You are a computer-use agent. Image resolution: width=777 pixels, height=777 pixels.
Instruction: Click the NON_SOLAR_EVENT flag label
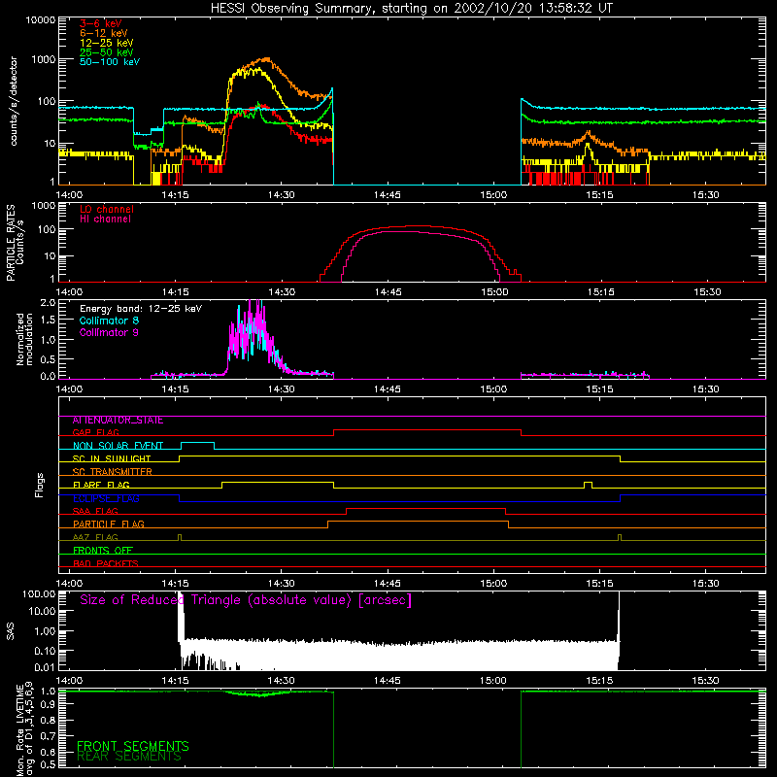coord(118,446)
